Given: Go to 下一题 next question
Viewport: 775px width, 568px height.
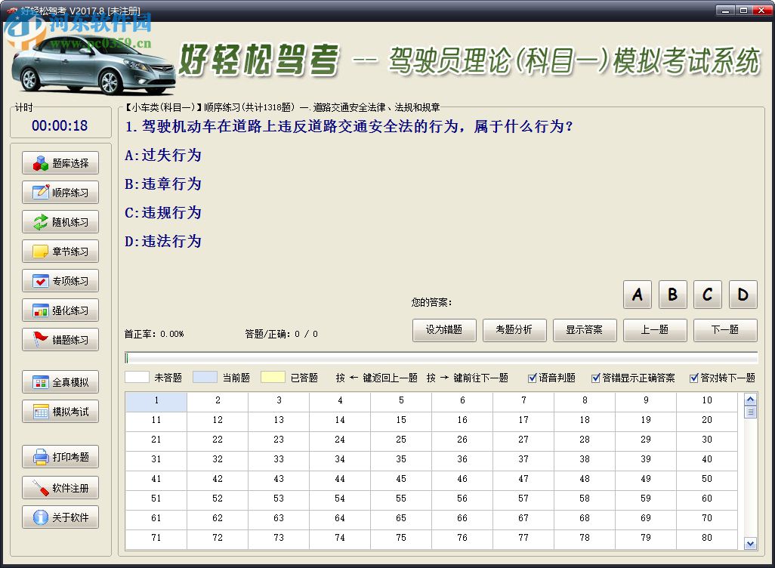Looking at the screenshot, I should click(x=725, y=330).
